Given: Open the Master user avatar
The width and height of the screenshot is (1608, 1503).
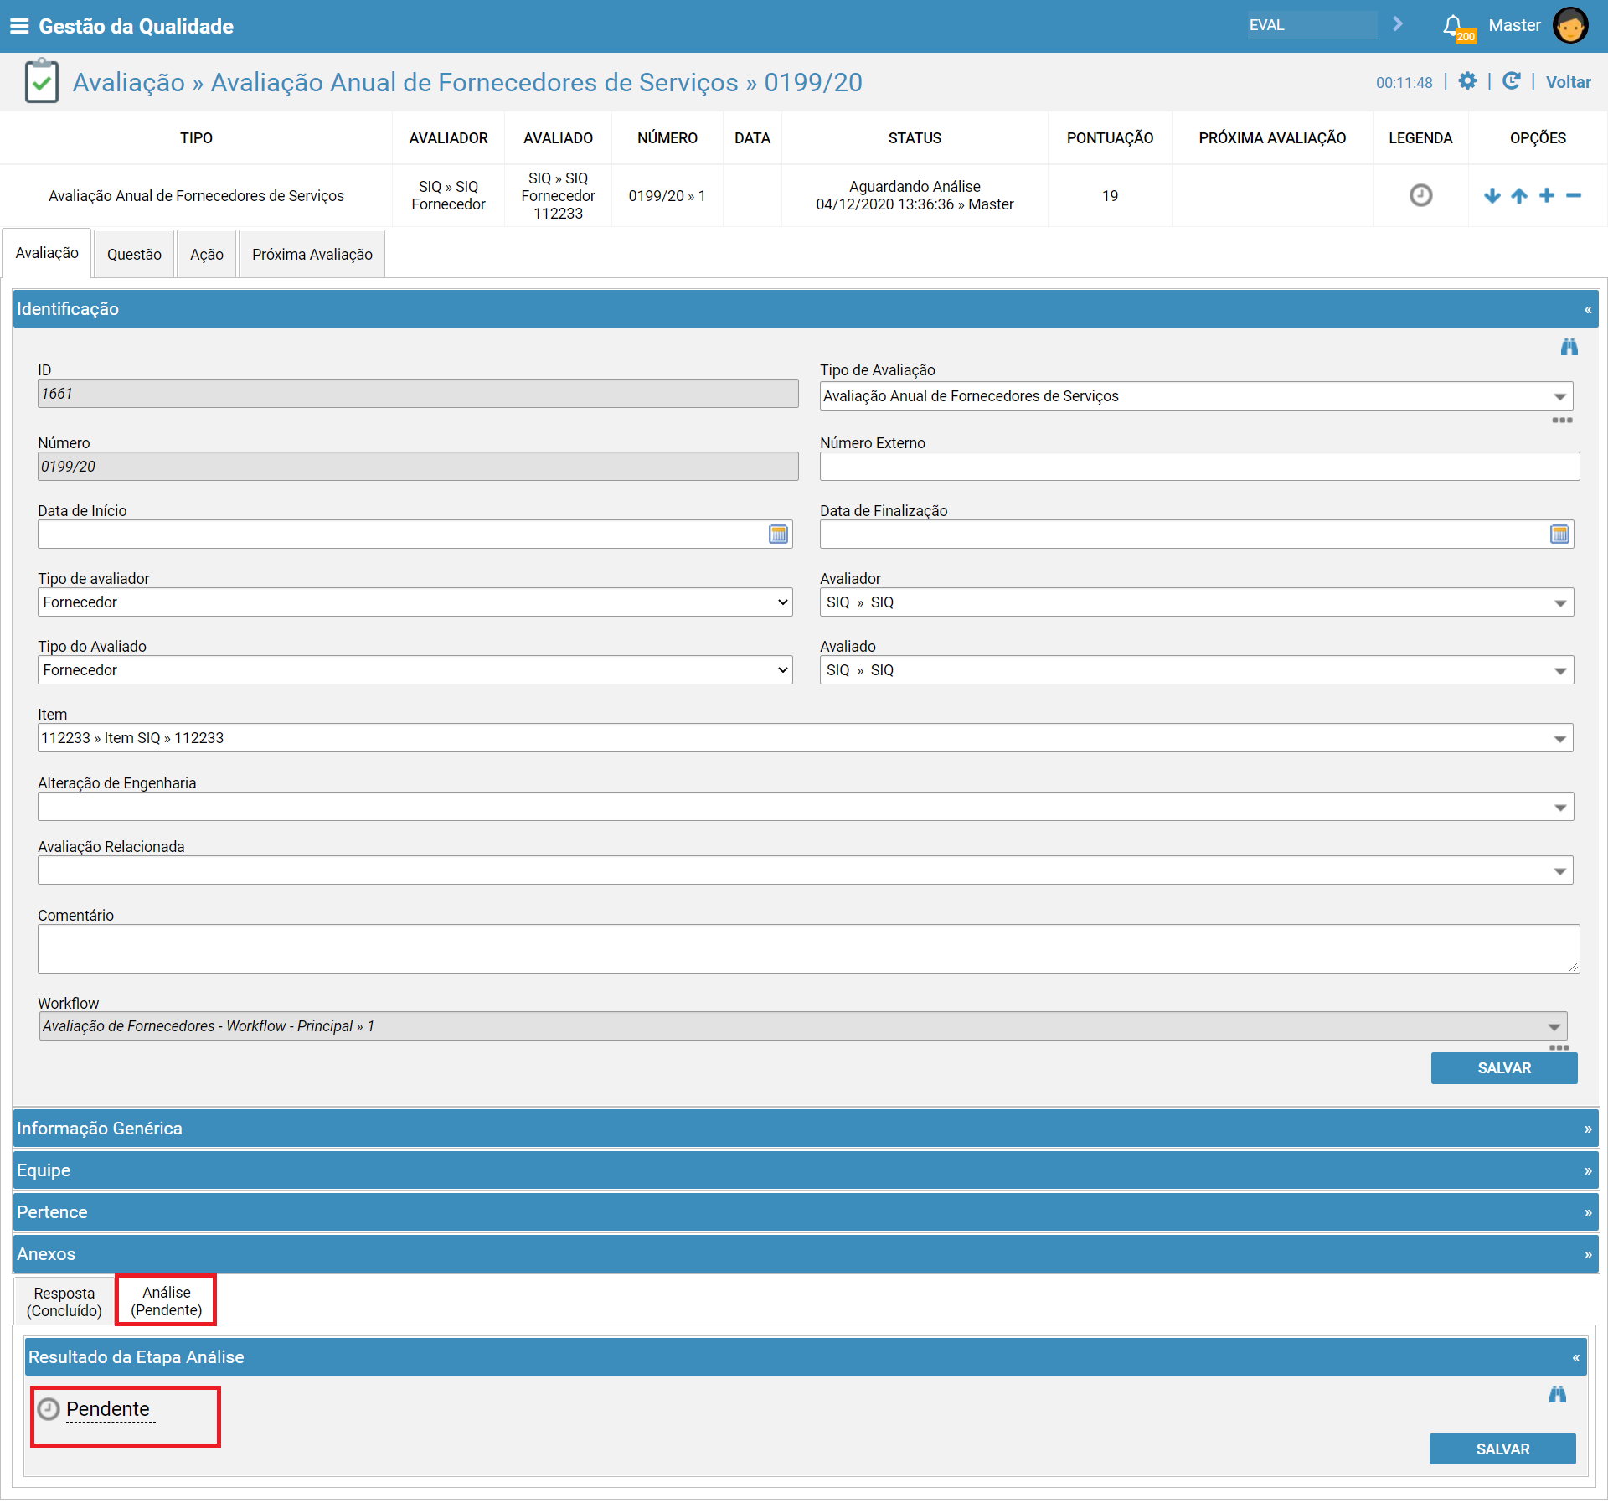Looking at the screenshot, I should [1570, 25].
